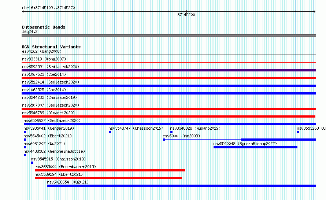Open the nsv3553268 variant label
This screenshot has height=200, width=326.
[311, 128]
